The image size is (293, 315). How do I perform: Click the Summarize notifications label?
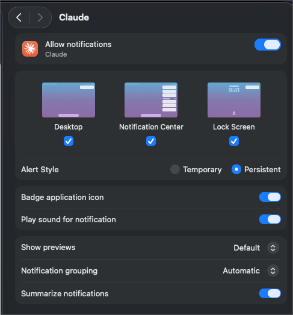[x=65, y=293]
